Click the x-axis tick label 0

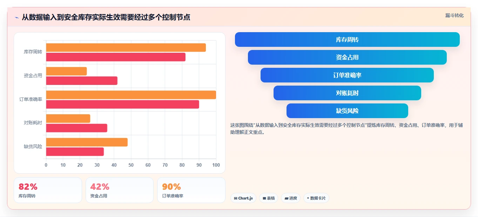(x=46, y=165)
